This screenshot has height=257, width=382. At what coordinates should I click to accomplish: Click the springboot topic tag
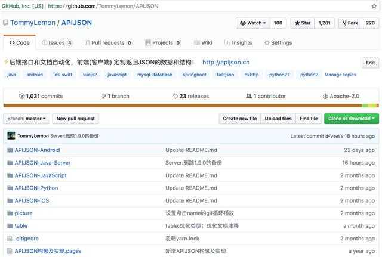[x=194, y=75]
